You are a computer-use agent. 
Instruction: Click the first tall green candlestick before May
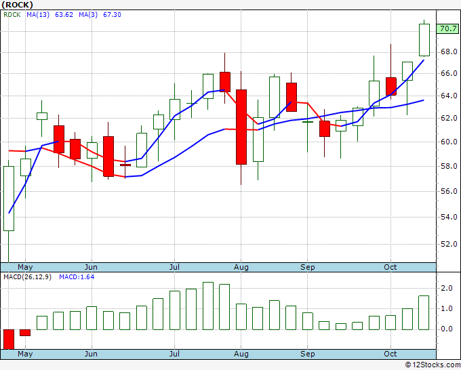(x=9, y=199)
